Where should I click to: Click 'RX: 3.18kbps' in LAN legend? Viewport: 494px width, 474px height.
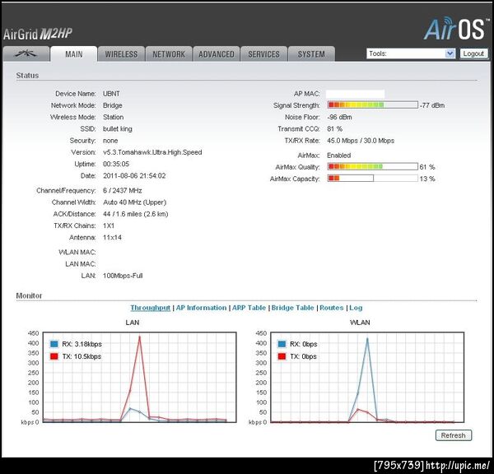pos(82,344)
